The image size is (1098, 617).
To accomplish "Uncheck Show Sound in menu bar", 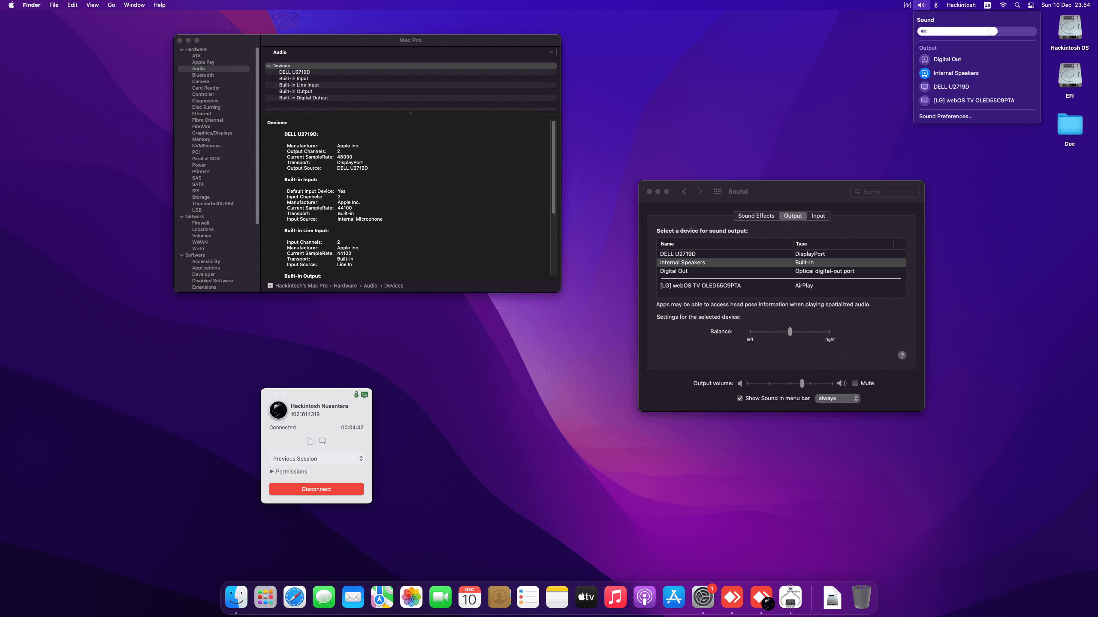I will point(740,398).
